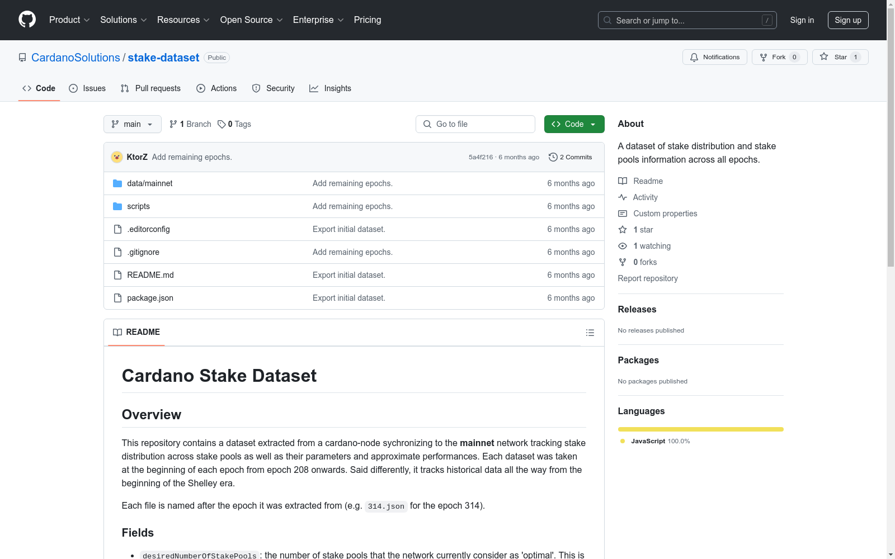
Task: Click the package.json file icon
Action: pyautogui.click(x=117, y=298)
